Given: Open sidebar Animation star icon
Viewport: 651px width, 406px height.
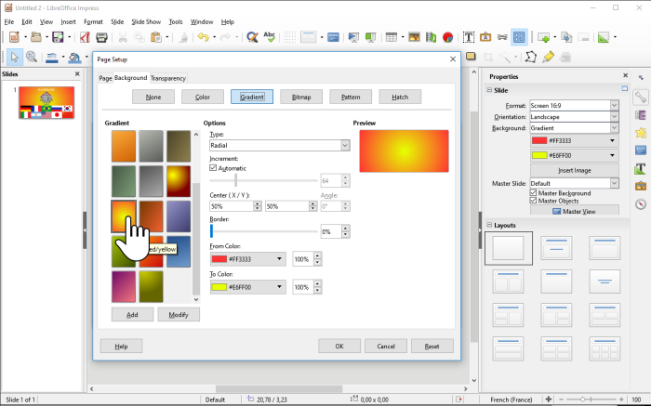Looking at the screenshot, I should tap(641, 133).
